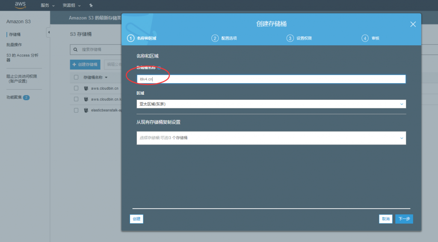
Task: Select 存储桶 in the S3 sidebar
Action: pyautogui.click(x=15, y=35)
